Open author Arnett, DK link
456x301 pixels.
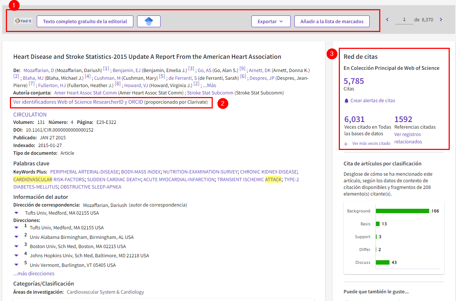(260, 70)
